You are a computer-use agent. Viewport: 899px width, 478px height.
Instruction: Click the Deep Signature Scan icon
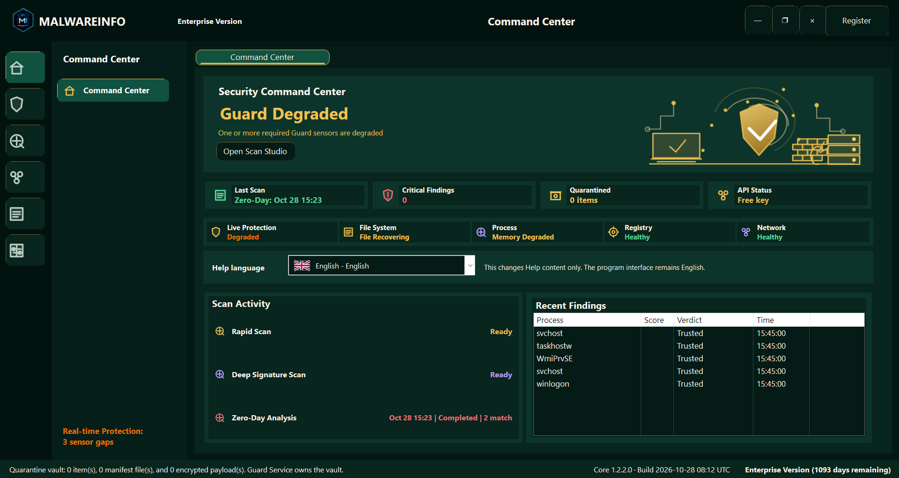click(x=220, y=374)
